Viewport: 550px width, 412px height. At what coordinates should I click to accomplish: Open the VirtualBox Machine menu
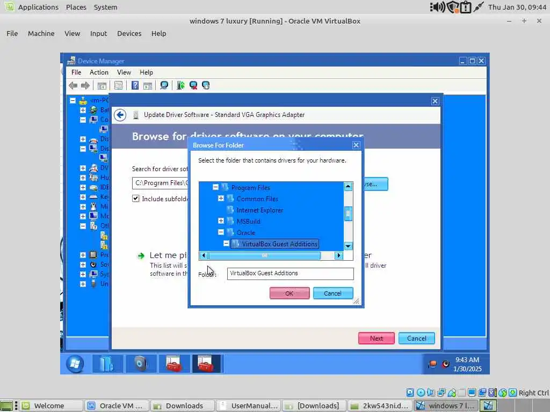point(41,34)
